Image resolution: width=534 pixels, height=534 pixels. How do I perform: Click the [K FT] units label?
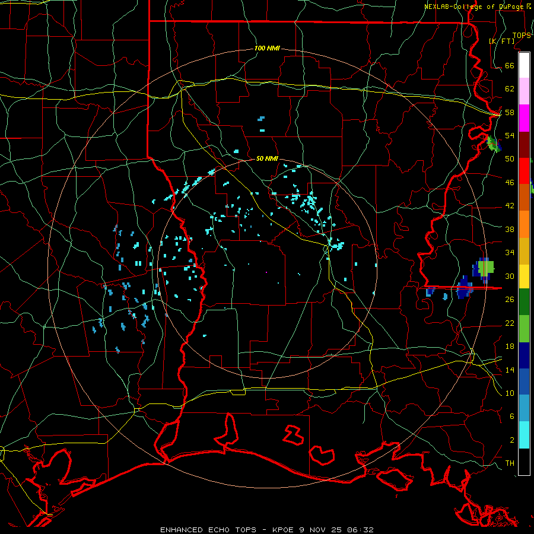501,41
